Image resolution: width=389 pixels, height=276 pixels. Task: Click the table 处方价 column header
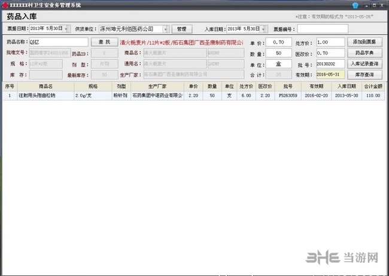coord(246,87)
